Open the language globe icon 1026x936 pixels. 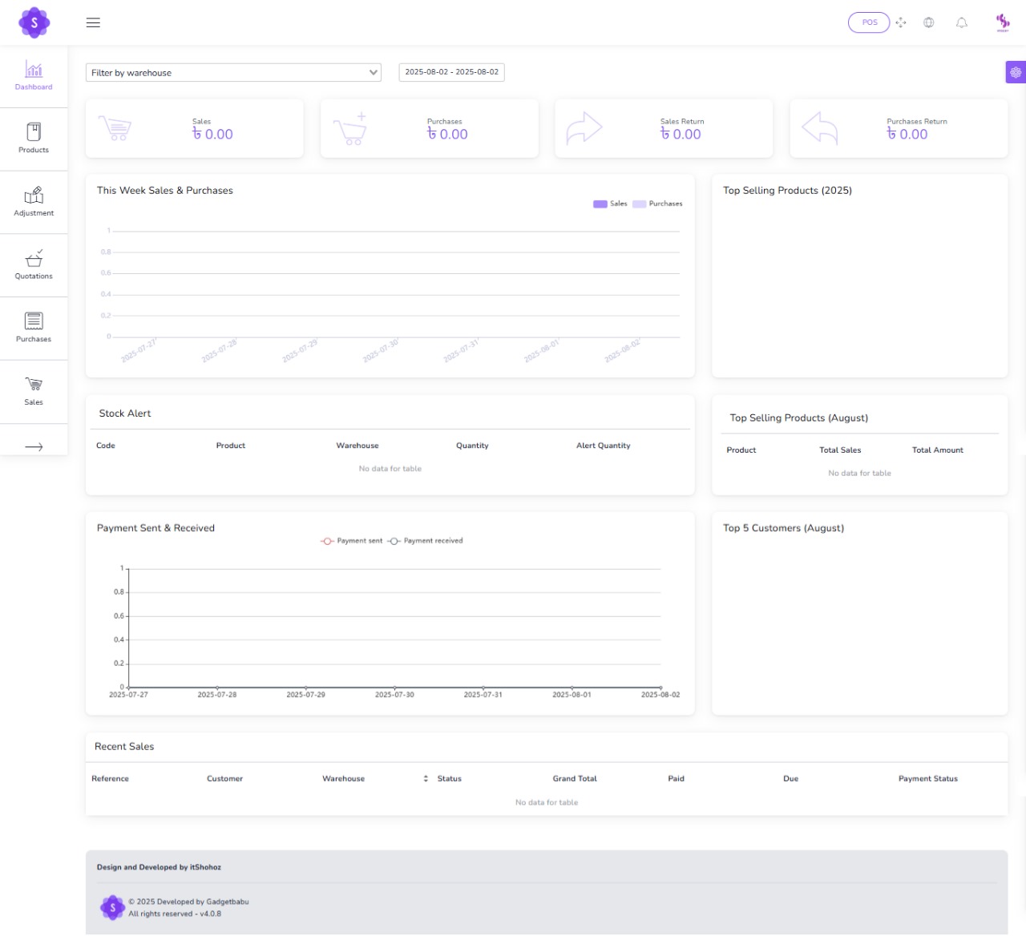[929, 22]
